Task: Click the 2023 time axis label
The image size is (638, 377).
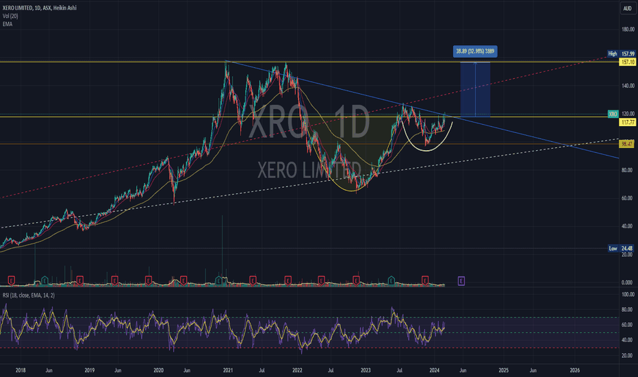Action: [366, 370]
